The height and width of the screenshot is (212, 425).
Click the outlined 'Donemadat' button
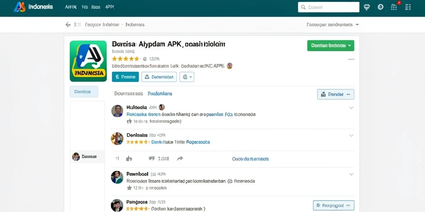click(159, 77)
